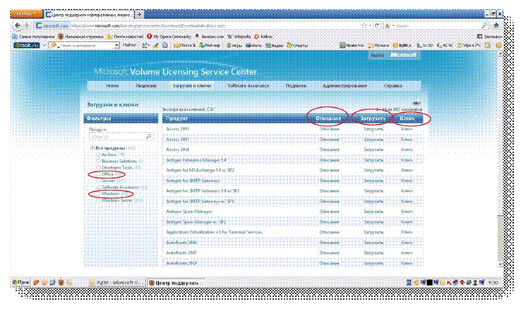This screenshot has height=311, width=528.
Task: Click the Выйти sign-out link
Action: pos(377,55)
